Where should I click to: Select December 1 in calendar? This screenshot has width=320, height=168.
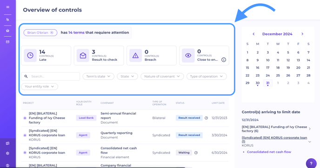tap(247, 52)
